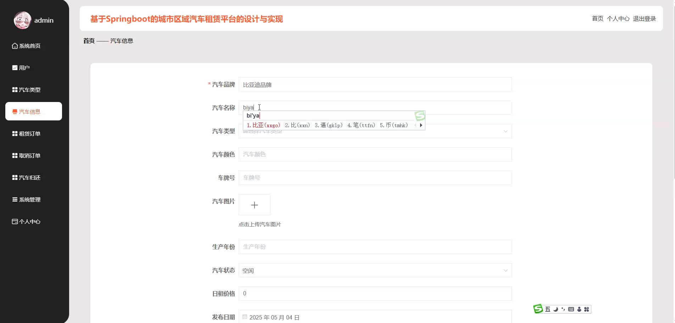675x323 pixels.
Task: Click the card icon beside 个人中心
Action: pyautogui.click(x=15, y=221)
